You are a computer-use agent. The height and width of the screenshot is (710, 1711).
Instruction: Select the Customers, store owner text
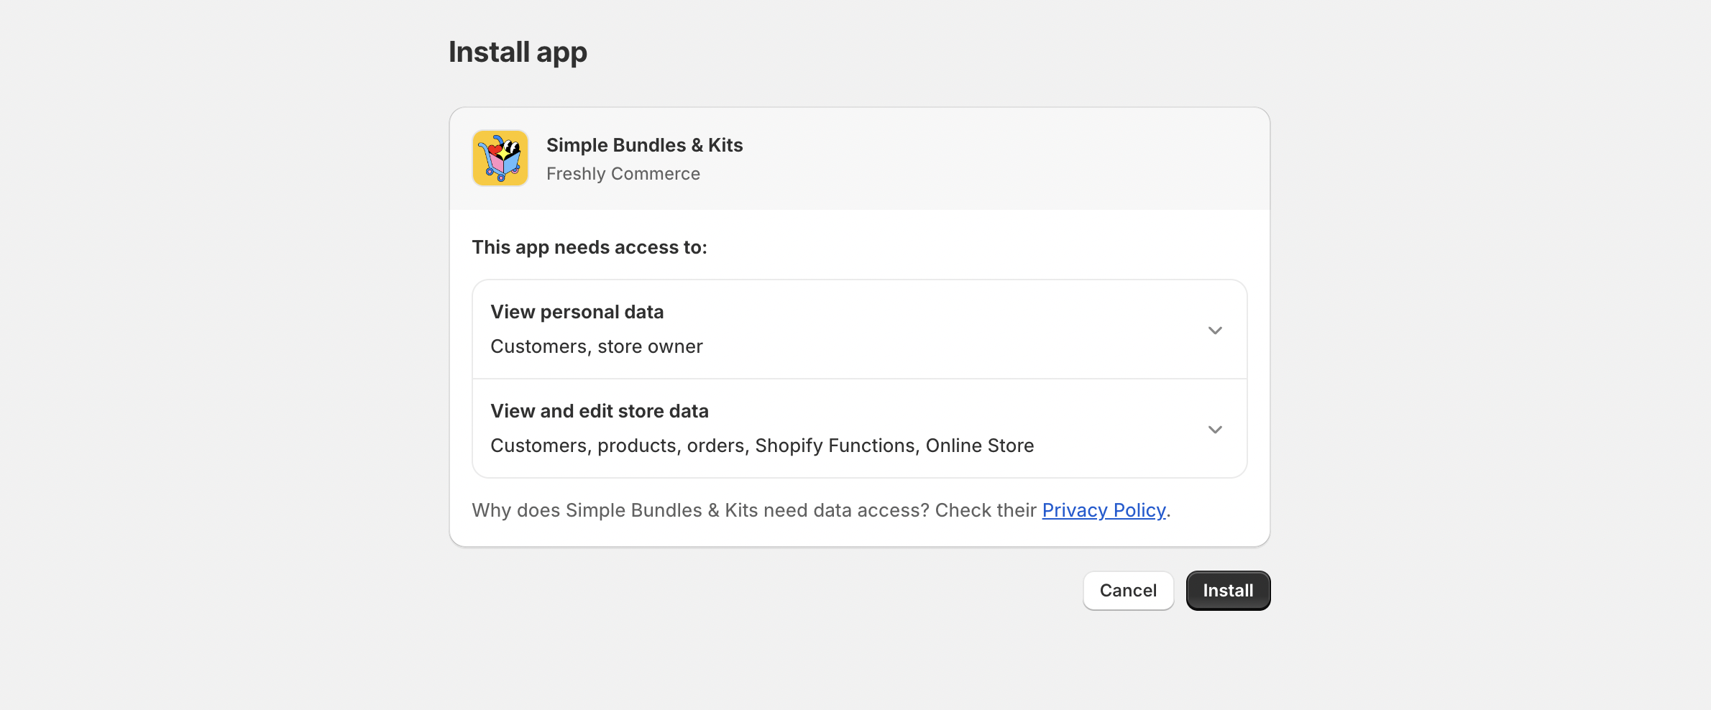(596, 346)
